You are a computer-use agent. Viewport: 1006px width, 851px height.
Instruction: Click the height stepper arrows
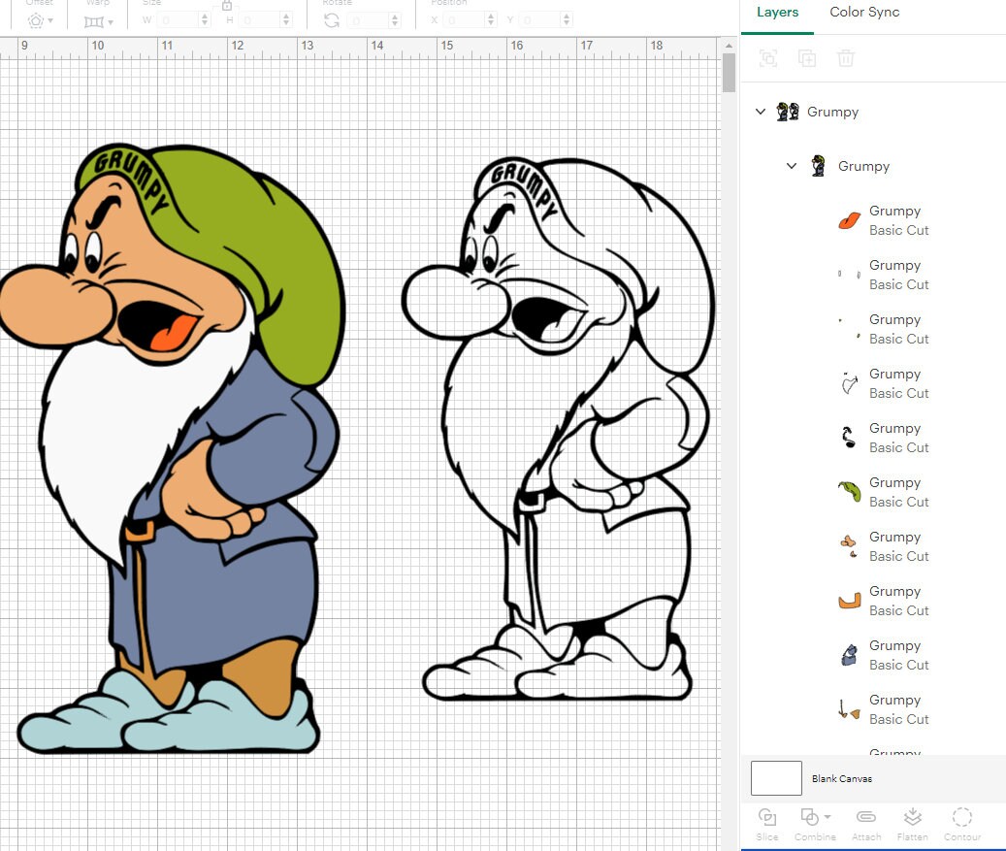(x=287, y=20)
